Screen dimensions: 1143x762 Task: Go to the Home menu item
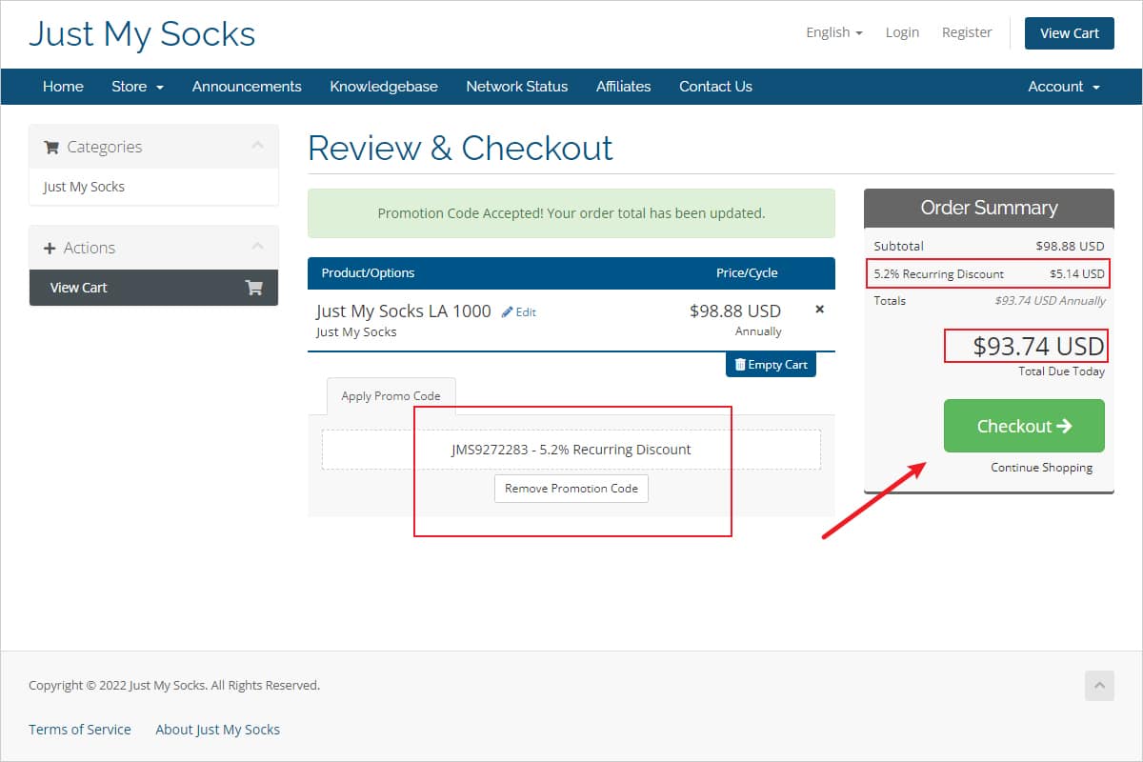pyautogui.click(x=63, y=87)
